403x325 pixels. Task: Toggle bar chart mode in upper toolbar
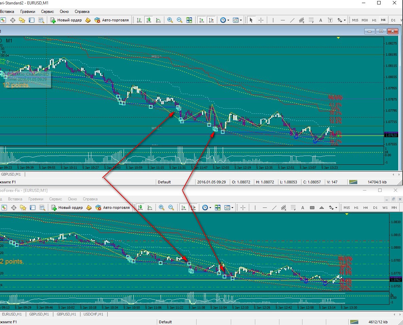point(139,20)
